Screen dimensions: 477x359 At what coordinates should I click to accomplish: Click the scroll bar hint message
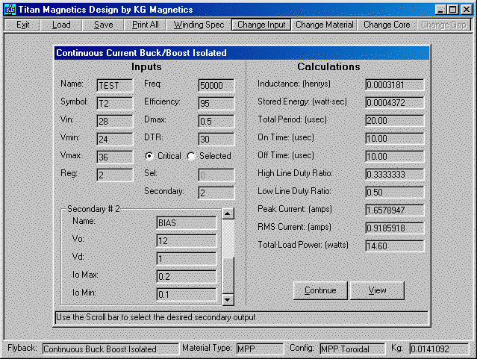(242, 318)
